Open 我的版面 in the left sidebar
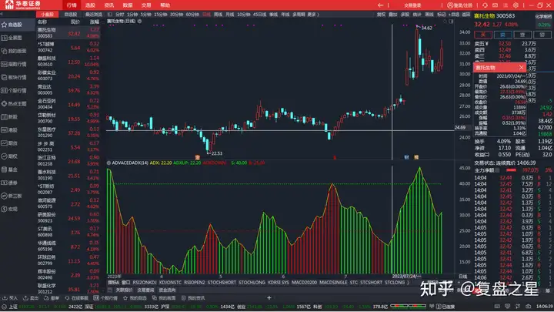Viewport: 554px width, 312px height. 13,51
